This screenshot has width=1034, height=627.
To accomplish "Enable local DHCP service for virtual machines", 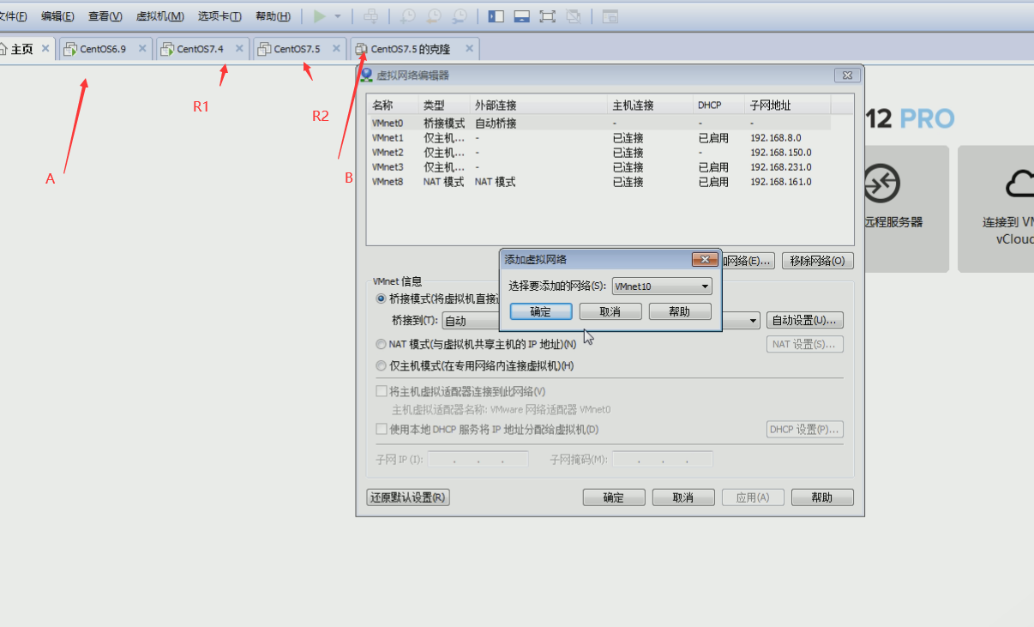I will 381,429.
